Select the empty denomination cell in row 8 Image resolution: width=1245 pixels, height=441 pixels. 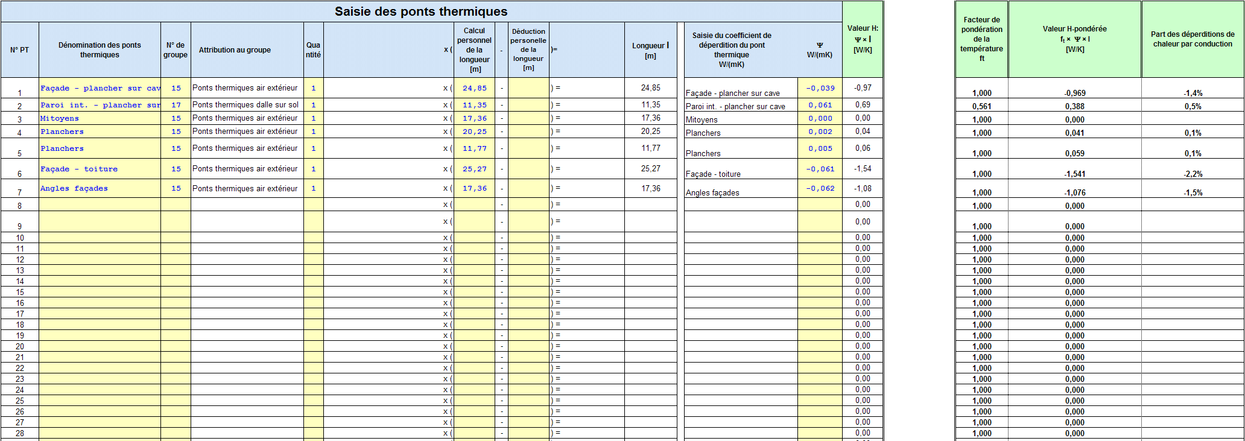(100, 205)
